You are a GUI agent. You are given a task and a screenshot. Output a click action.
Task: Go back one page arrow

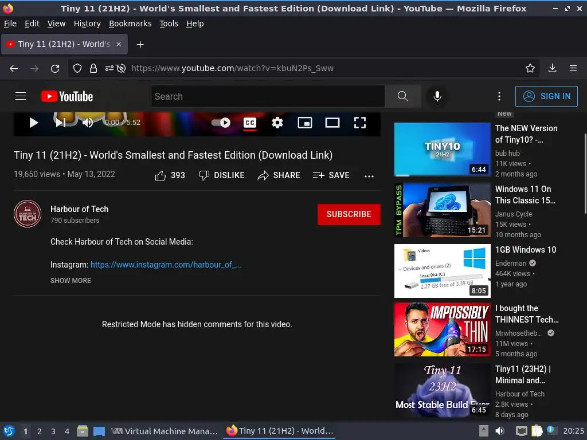pos(14,68)
